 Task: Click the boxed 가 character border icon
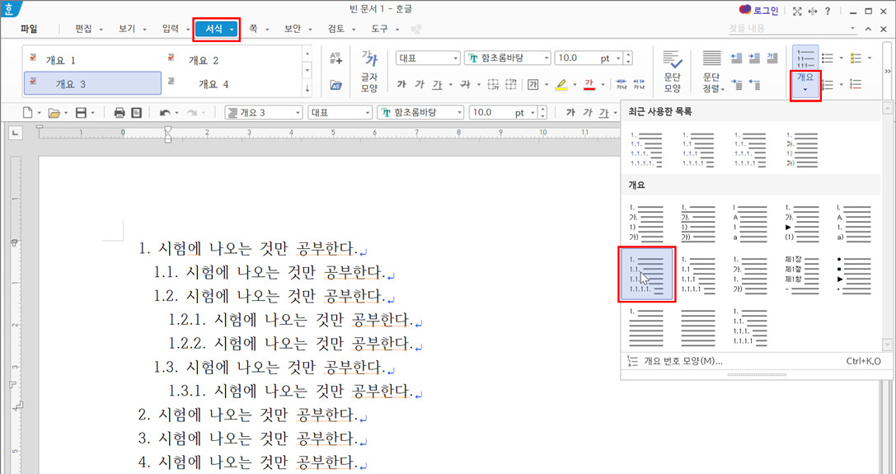point(532,85)
